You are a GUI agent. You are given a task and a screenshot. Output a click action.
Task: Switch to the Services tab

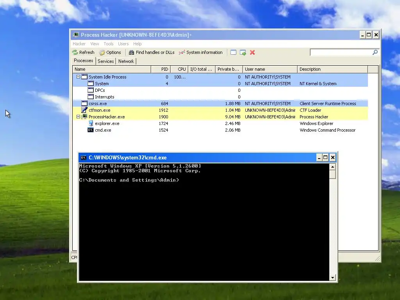105,61
